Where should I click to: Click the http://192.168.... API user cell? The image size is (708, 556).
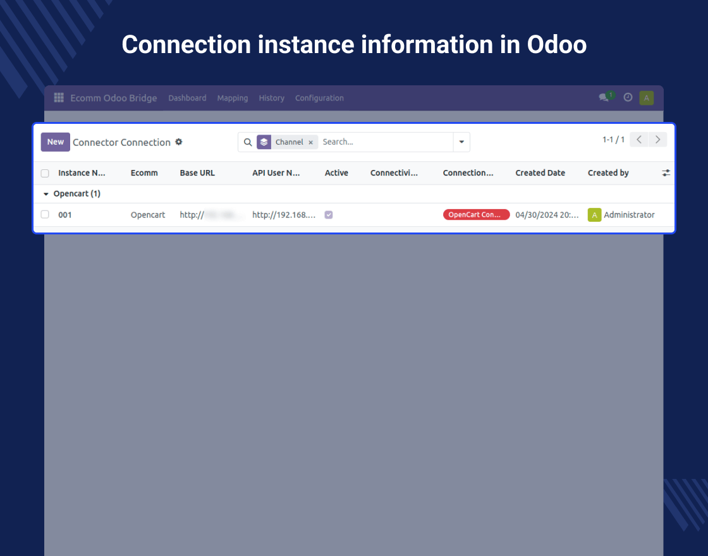[284, 215]
